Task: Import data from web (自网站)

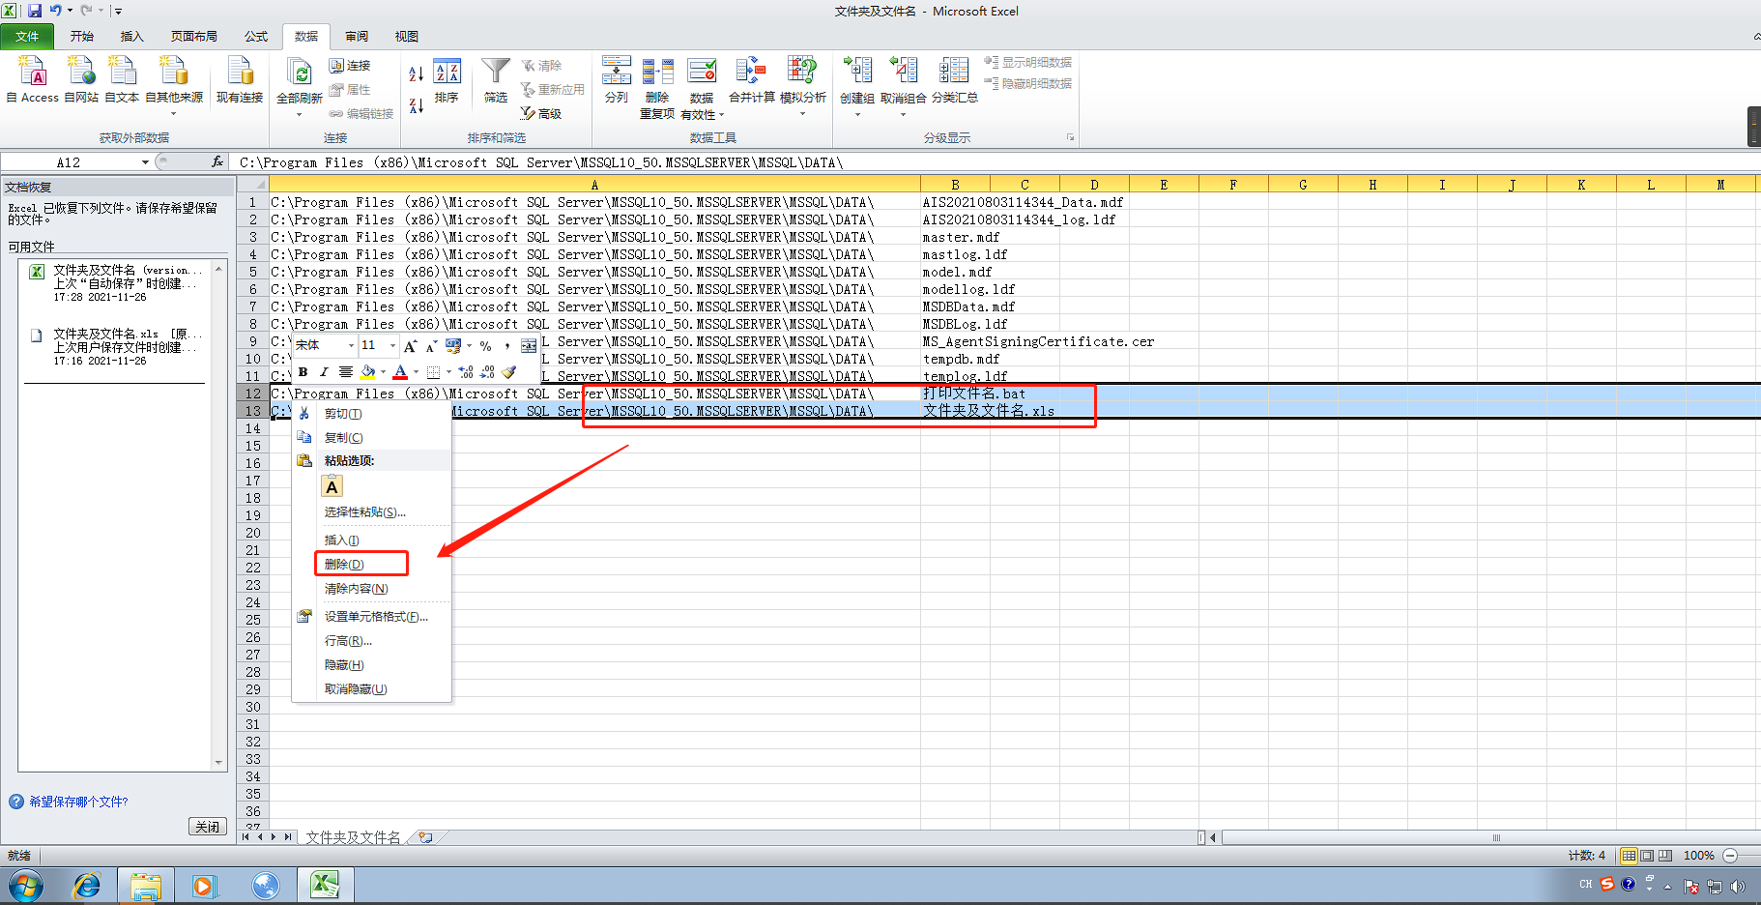Action: click(x=81, y=79)
